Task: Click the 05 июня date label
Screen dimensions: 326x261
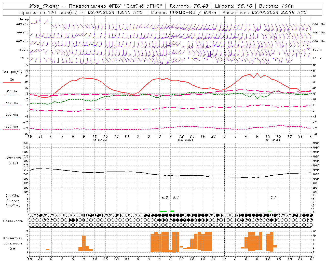Action: coord(272,140)
